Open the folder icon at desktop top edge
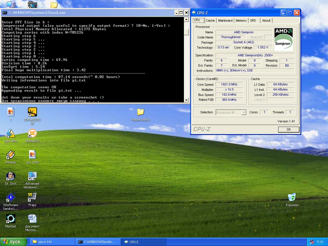 [54, 5]
